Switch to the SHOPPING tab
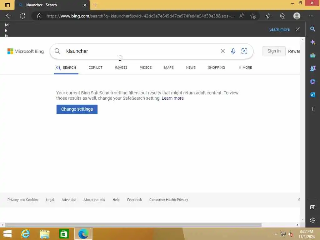The width and height of the screenshot is (320, 240). [x=216, y=67]
